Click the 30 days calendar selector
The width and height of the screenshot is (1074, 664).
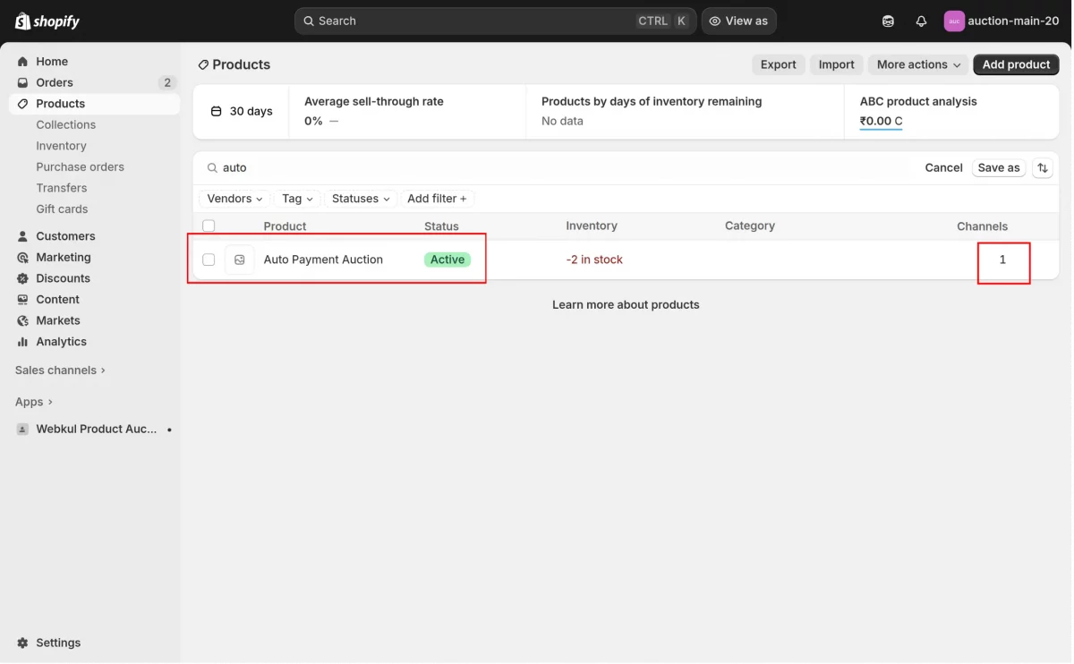point(242,111)
